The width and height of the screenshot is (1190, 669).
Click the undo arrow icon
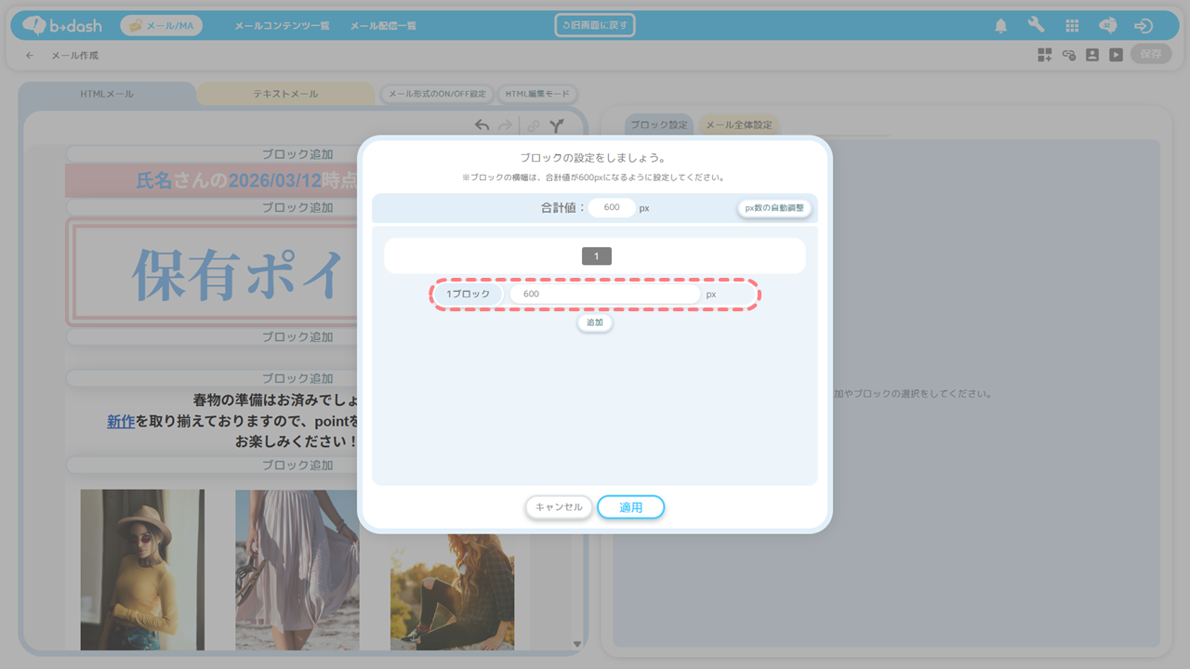click(482, 125)
